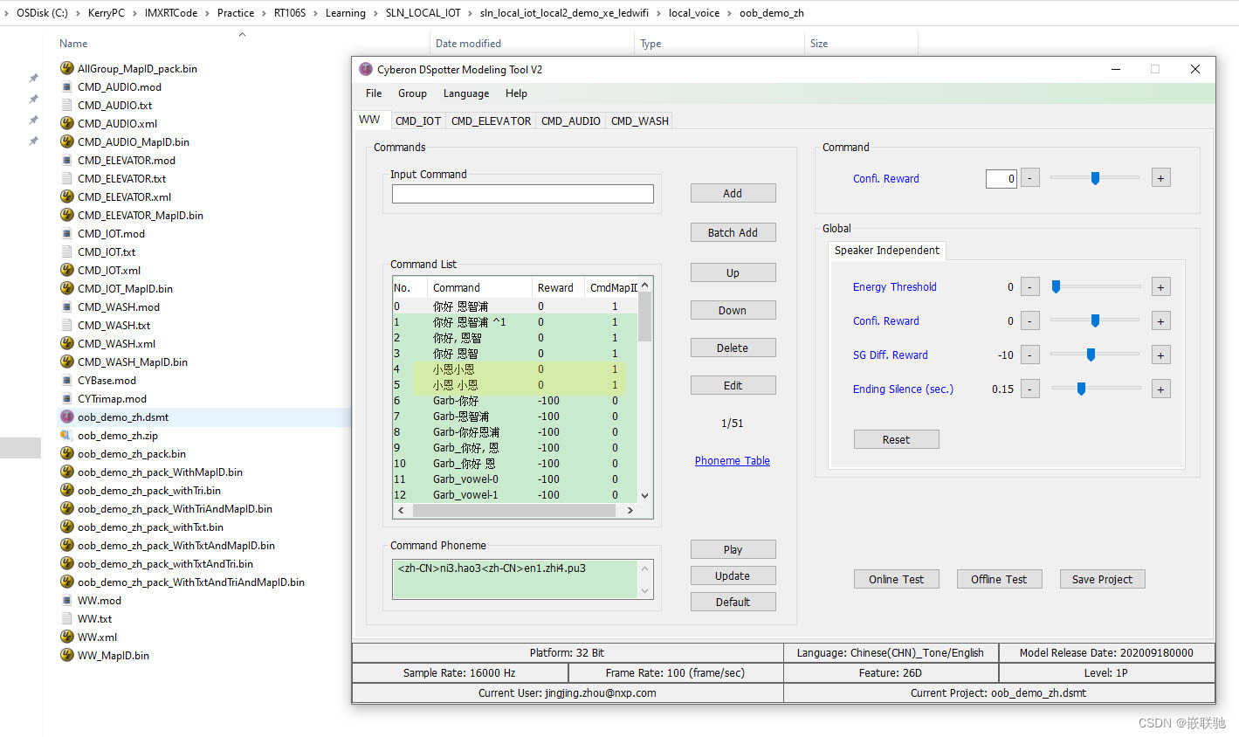Image resolution: width=1239 pixels, height=737 pixels.
Task: Switch to the CMD_WASH tab
Action: click(x=639, y=121)
